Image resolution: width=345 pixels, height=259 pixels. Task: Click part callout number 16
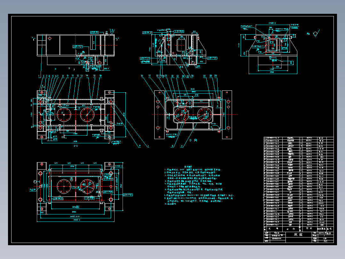[142, 76]
